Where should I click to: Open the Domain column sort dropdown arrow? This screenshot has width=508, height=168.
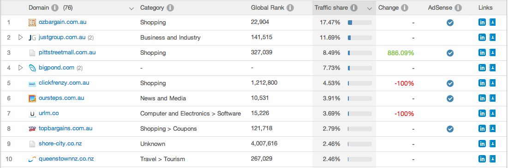131,9
